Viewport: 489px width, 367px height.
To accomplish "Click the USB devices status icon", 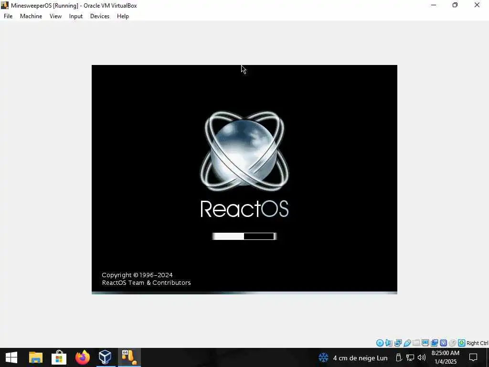I will click(x=407, y=343).
